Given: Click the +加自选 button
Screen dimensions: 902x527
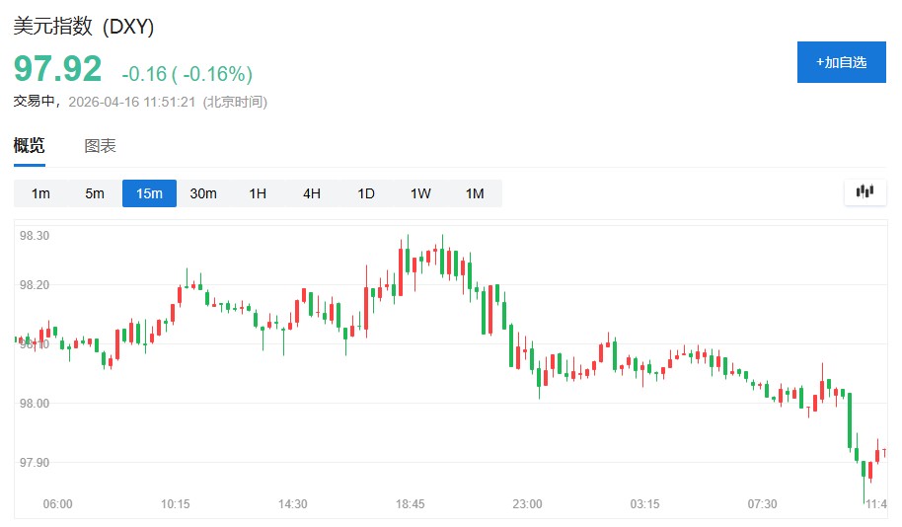Looking at the screenshot, I should [841, 62].
